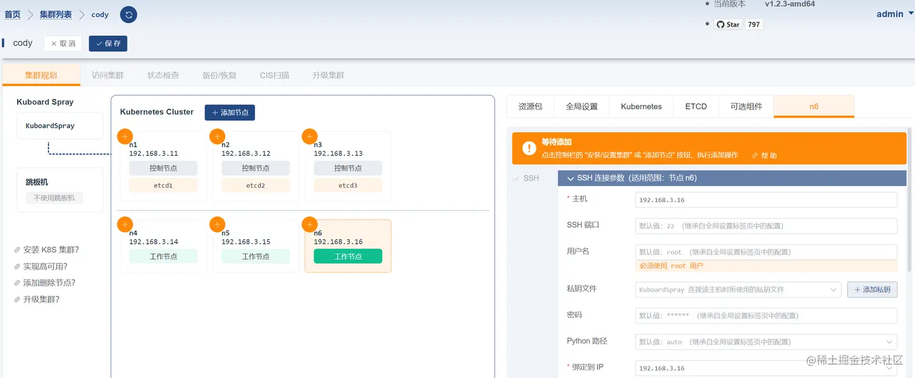Screen dimensions: 915x378
Task: Select the n6 settings tab
Action: tap(814, 106)
